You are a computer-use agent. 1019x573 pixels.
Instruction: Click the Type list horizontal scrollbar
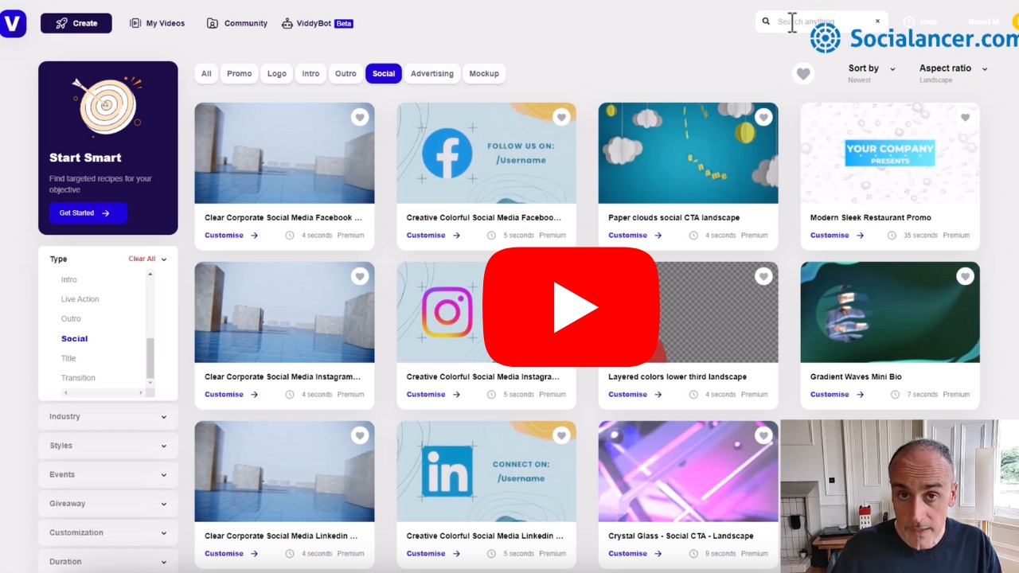point(103,392)
